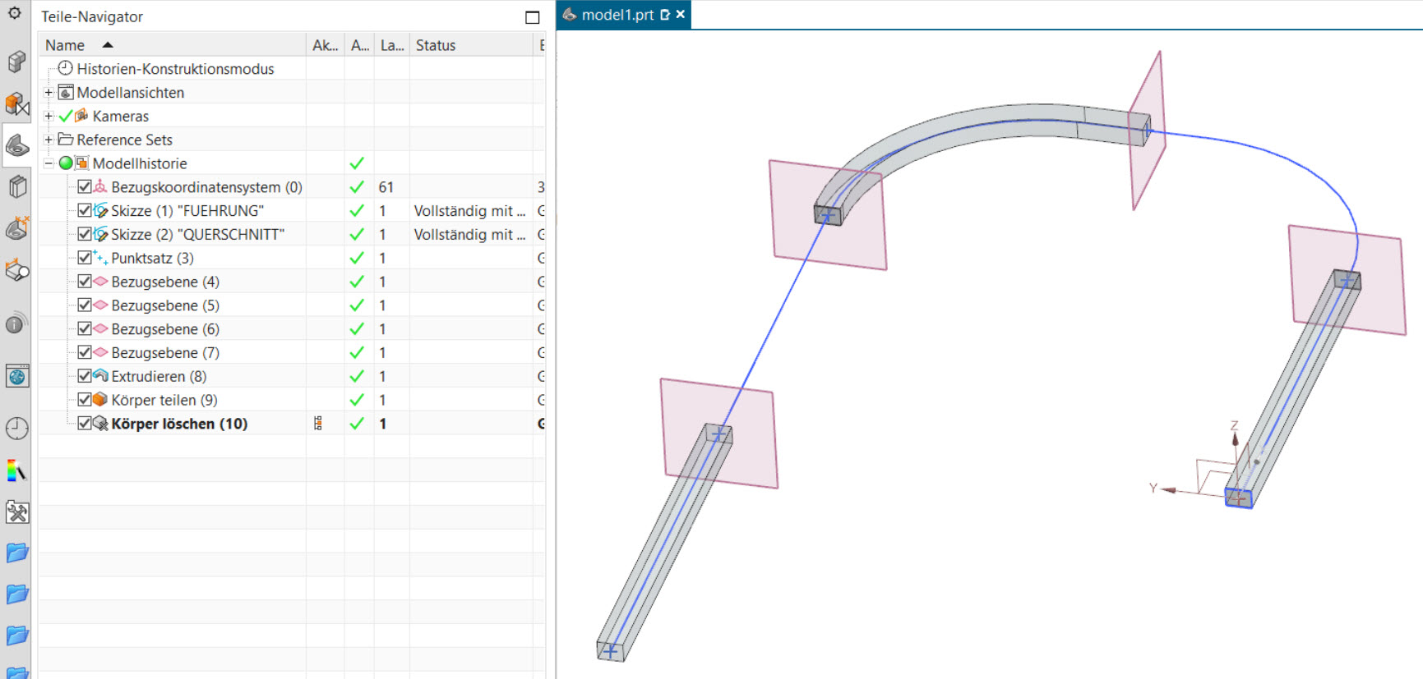Click Skizze (1) status "Vollständig mit ..."
The image size is (1423, 679).
(x=469, y=211)
